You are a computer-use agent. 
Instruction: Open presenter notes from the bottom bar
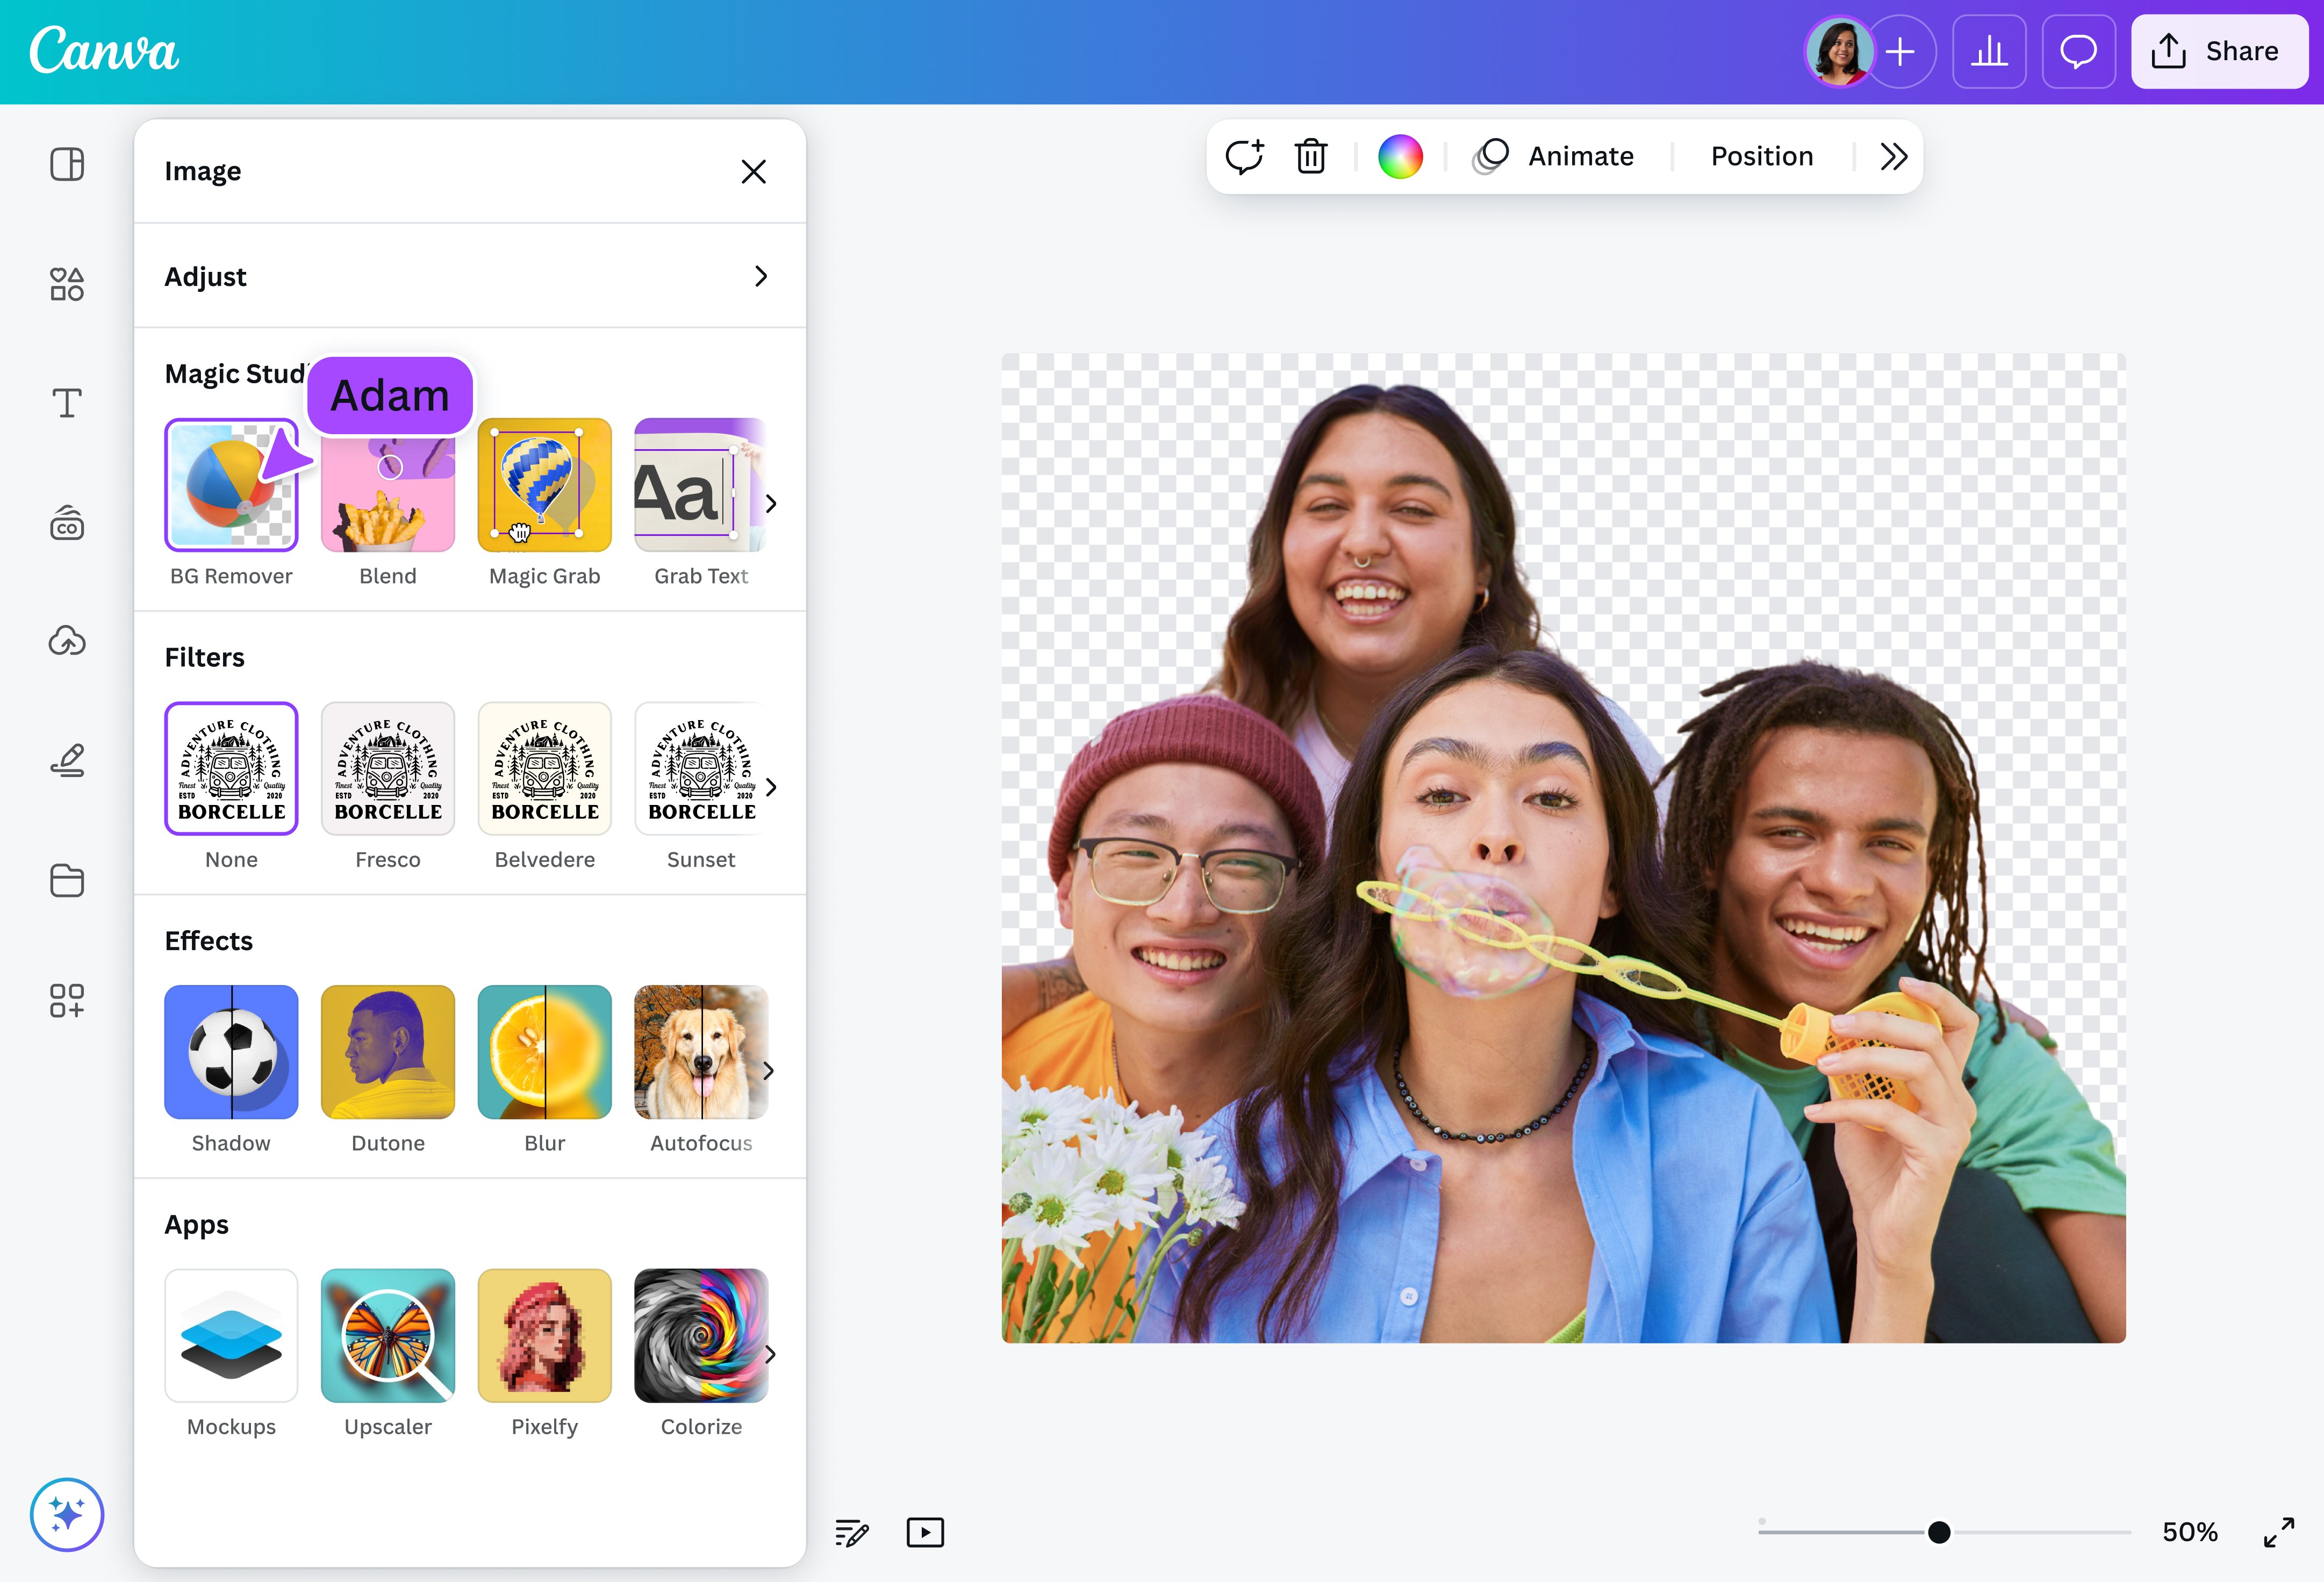(851, 1533)
